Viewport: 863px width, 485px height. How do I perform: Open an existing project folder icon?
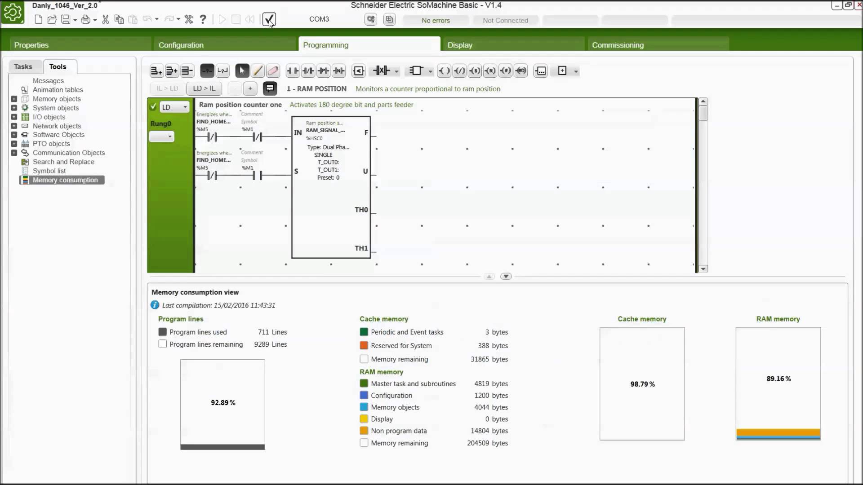coord(52,19)
